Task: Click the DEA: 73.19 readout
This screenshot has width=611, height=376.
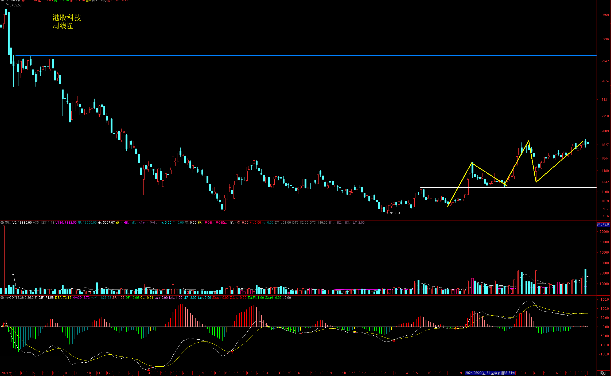Action: click(x=63, y=298)
